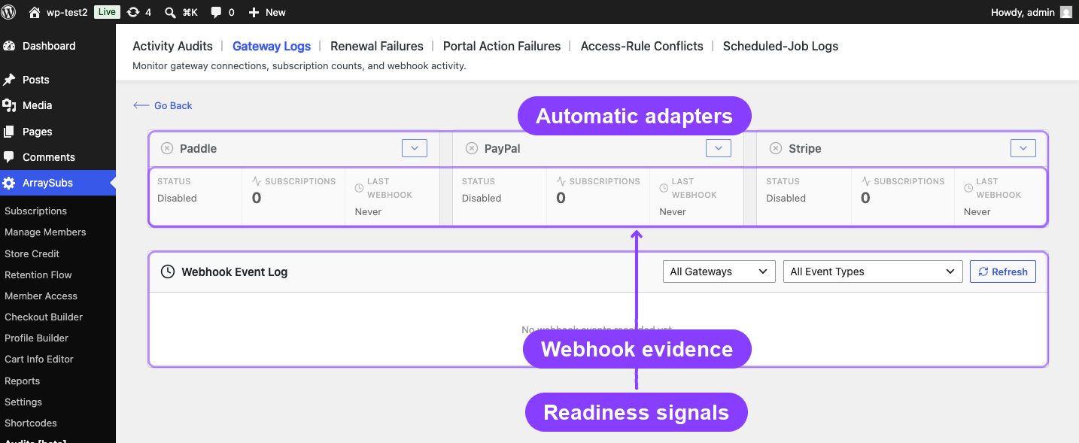Select the ArraySubs sidebar menu
The height and width of the screenshot is (443, 1079).
point(58,183)
